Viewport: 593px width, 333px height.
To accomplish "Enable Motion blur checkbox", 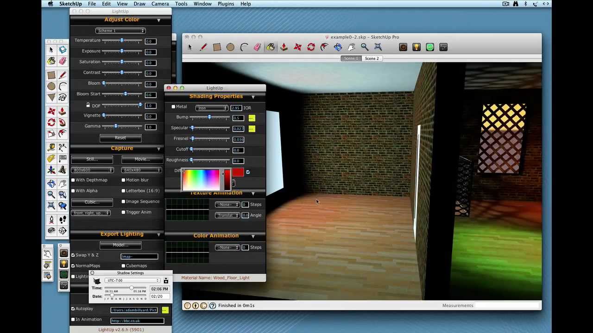I will pyautogui.click(x=123, y=180).
